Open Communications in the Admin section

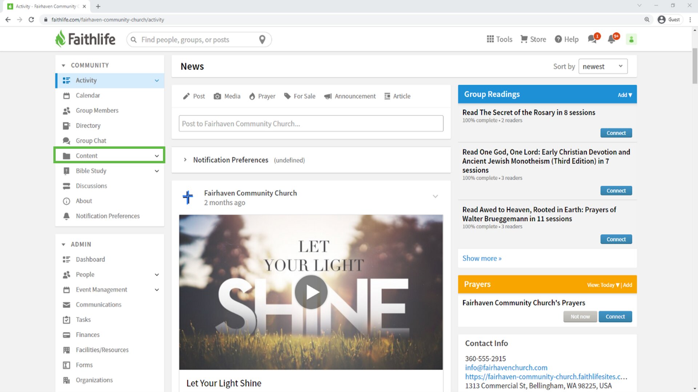110,305
